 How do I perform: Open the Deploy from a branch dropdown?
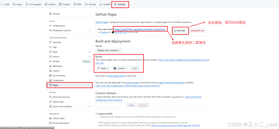pyautogui.click(x=109, y=50)
